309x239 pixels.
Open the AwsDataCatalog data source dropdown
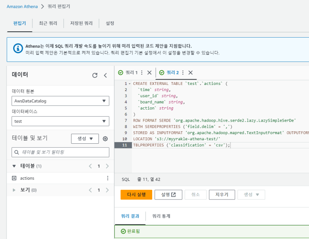tap(61, 101)
